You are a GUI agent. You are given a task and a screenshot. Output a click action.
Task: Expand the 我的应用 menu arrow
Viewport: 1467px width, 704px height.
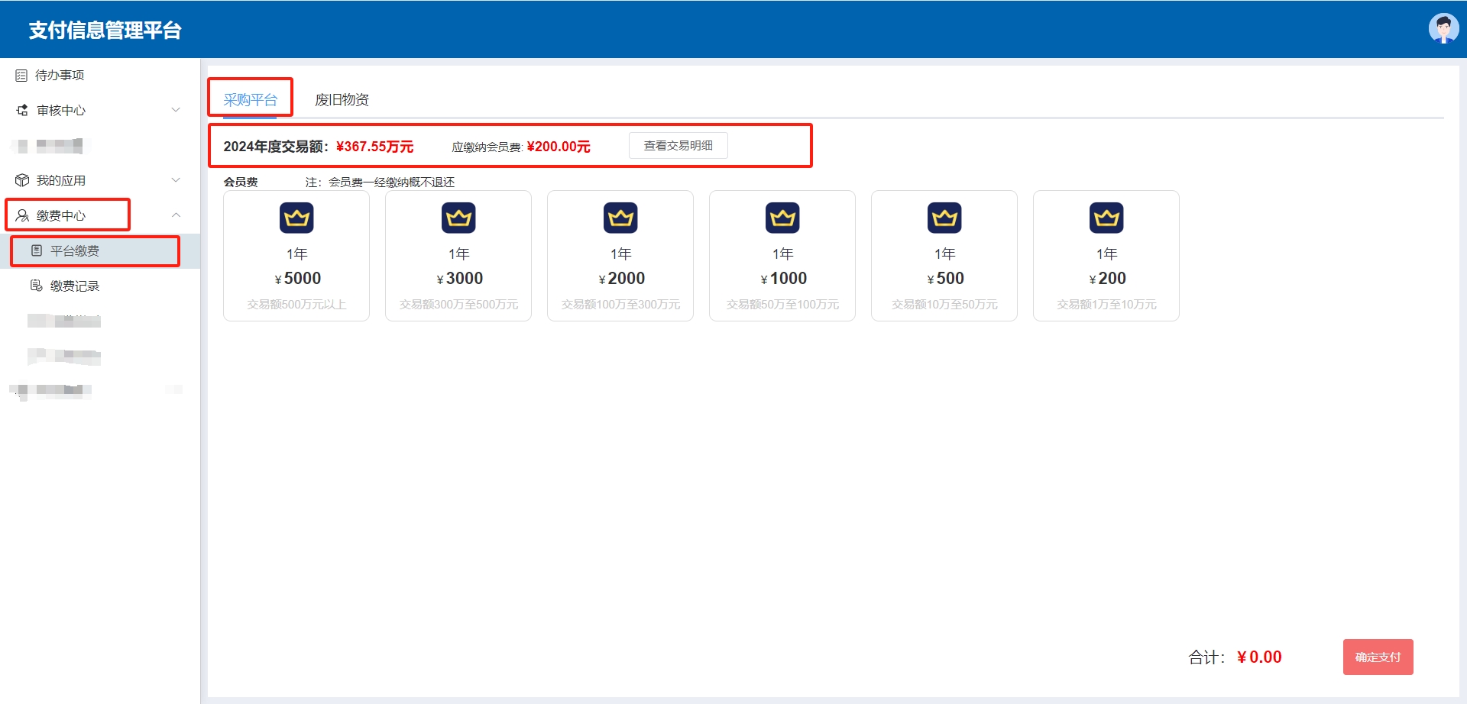[176, 180]
